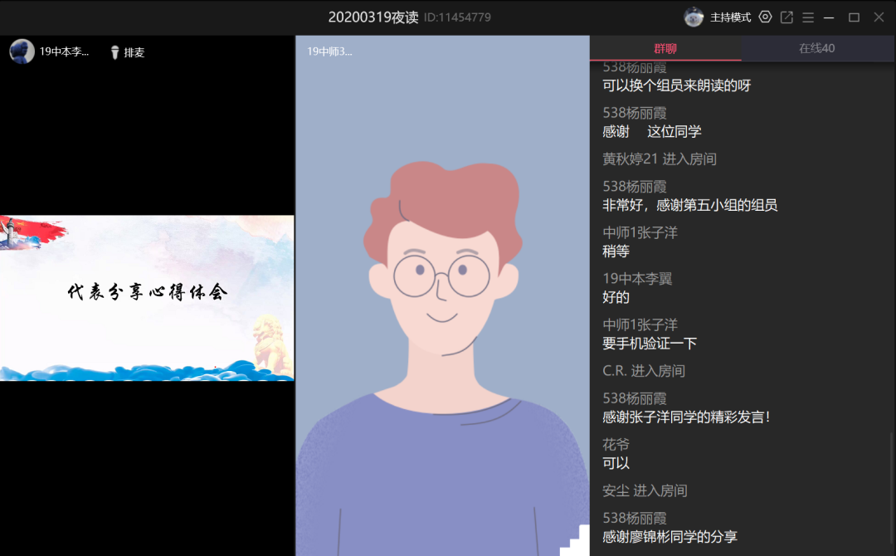Minimize the live room window
Screen dimensions: 896x556
point(830,17)
